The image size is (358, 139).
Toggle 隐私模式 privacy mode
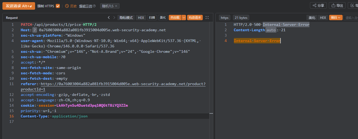pyautogui.click(x=126, y=18)
